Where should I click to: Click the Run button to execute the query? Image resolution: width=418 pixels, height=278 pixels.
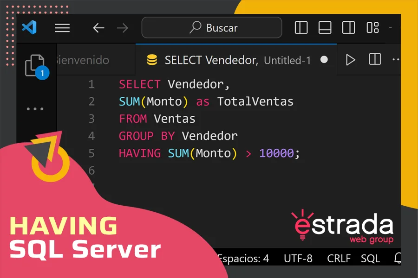point(351,60)
